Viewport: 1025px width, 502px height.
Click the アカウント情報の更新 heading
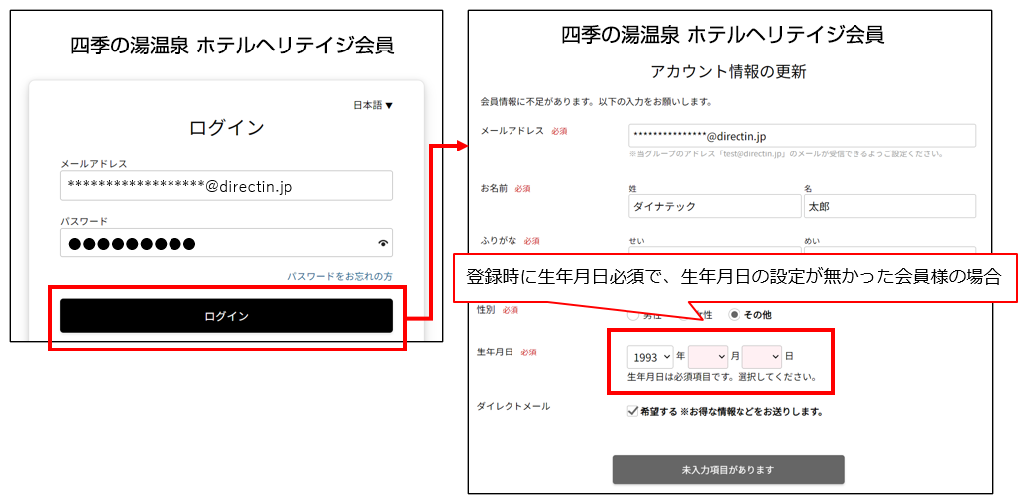click(728, 71)
